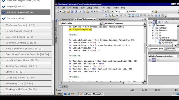
Task: Click the Save icon in toolbar
Action: tap(72, 12)
